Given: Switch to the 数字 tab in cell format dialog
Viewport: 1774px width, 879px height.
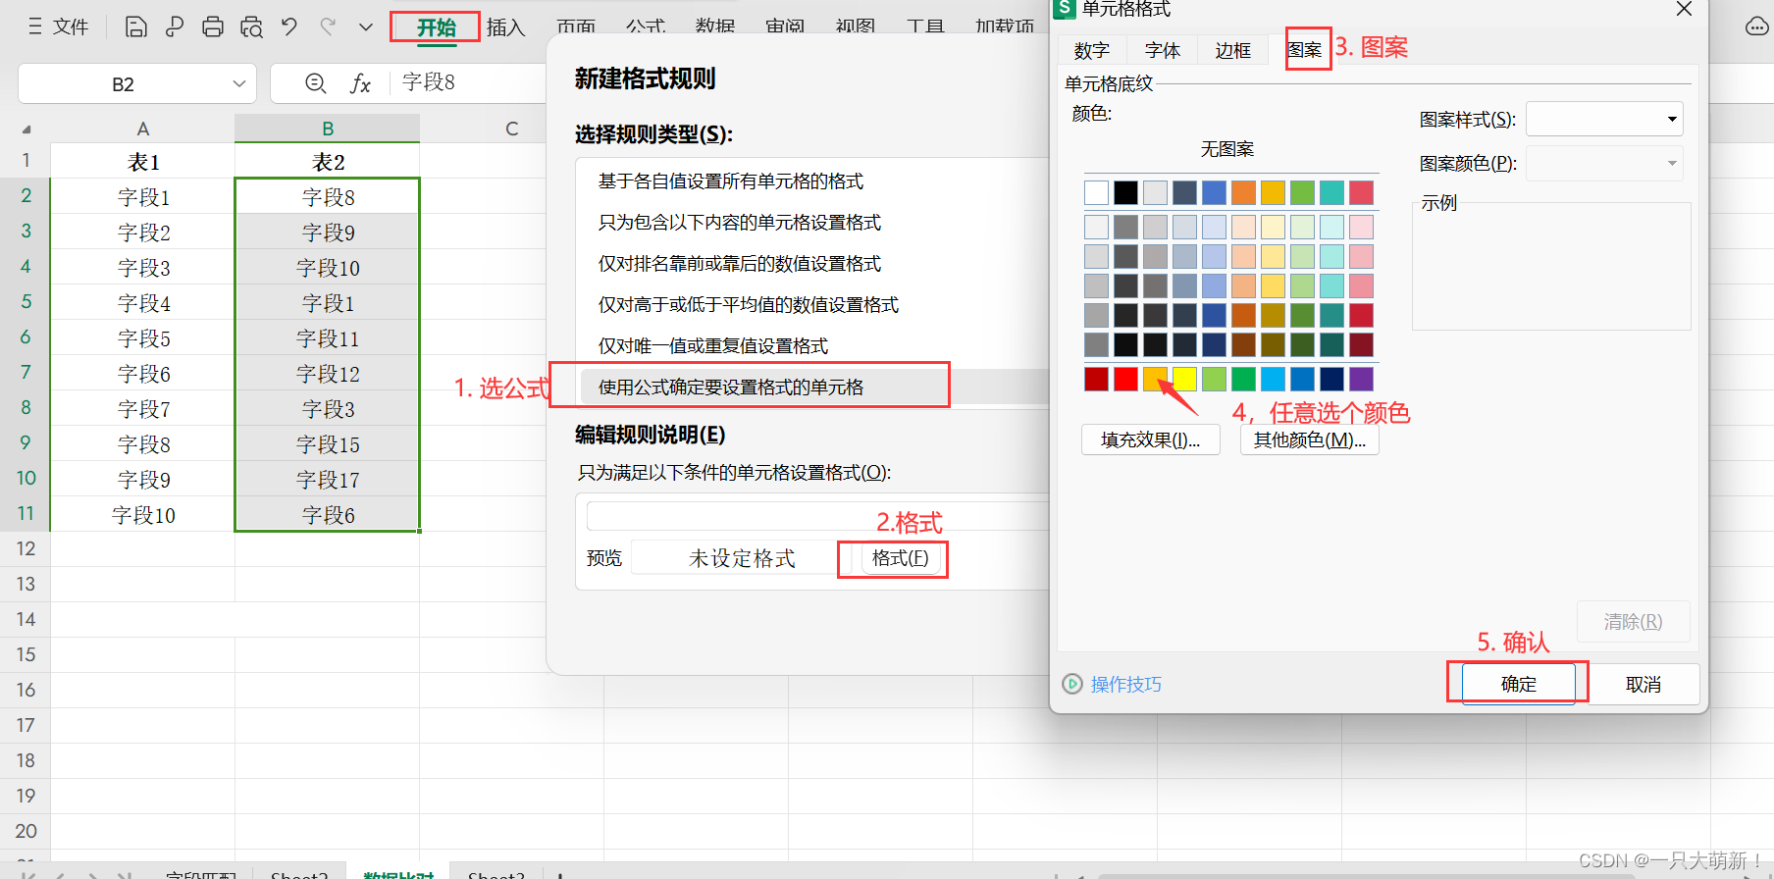Looking at the screenshot, I should (1092, 50).
